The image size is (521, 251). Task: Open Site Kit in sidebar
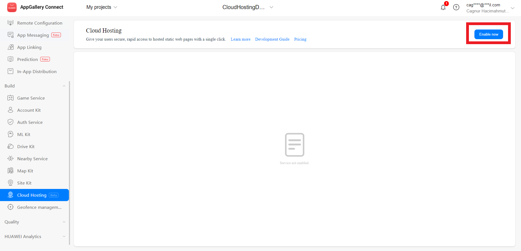[34, 183]
